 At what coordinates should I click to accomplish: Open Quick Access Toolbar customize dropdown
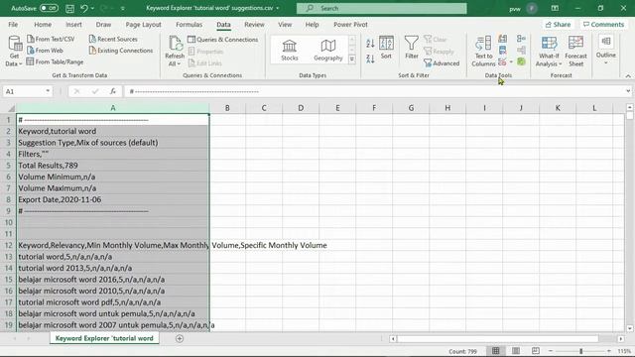[x=123, y=8]
